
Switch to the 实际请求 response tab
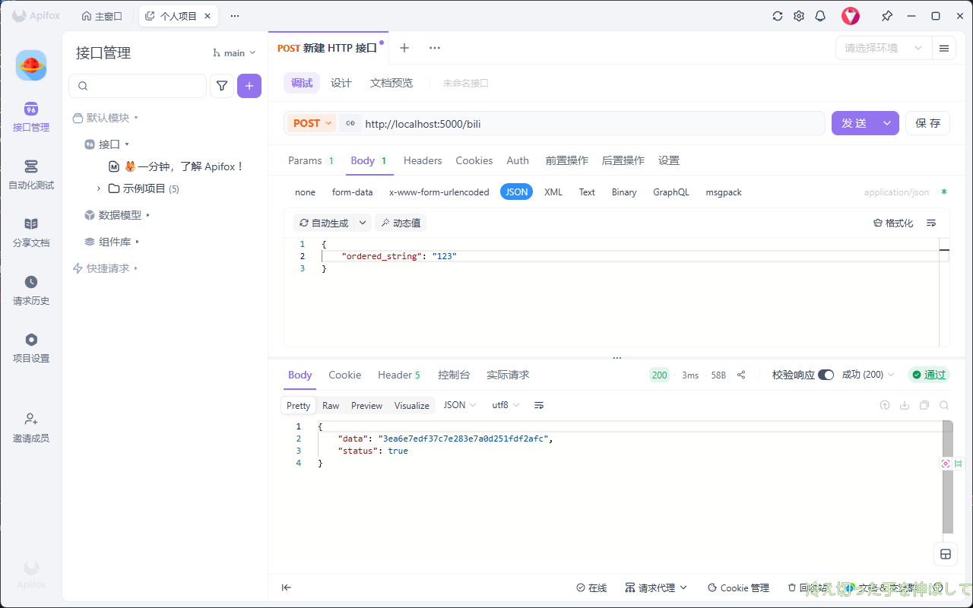coord(508,375)
